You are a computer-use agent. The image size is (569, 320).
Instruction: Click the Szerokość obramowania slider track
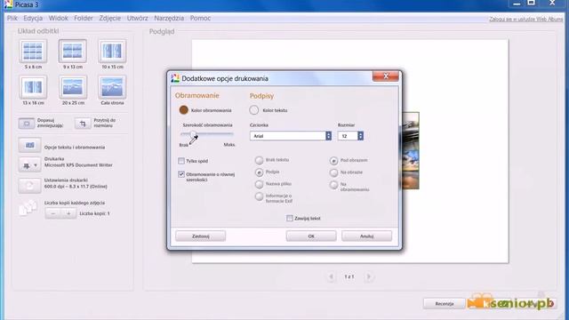(x=207, y=134)
